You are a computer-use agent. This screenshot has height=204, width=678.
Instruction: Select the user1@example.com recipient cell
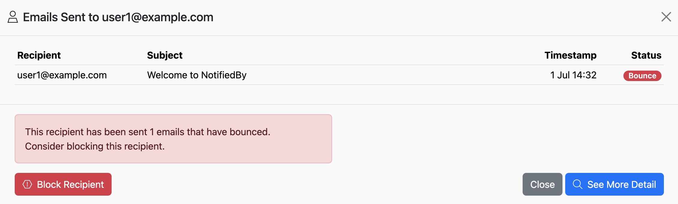62,75
